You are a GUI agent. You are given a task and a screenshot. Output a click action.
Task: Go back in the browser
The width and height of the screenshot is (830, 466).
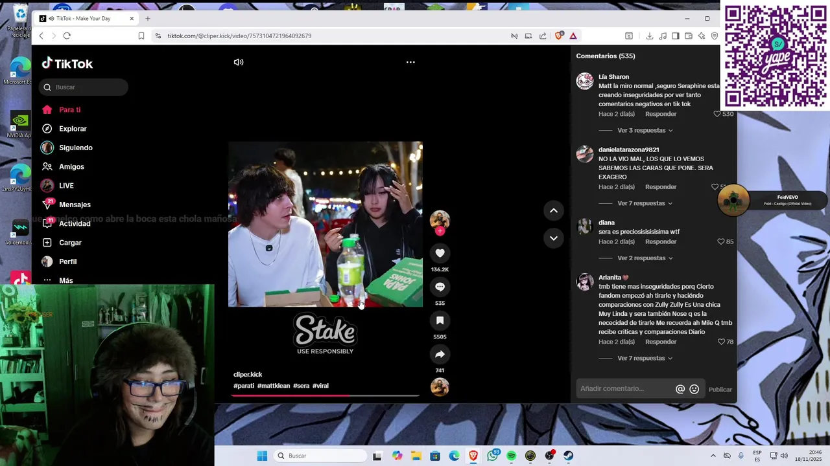(41, 36)
